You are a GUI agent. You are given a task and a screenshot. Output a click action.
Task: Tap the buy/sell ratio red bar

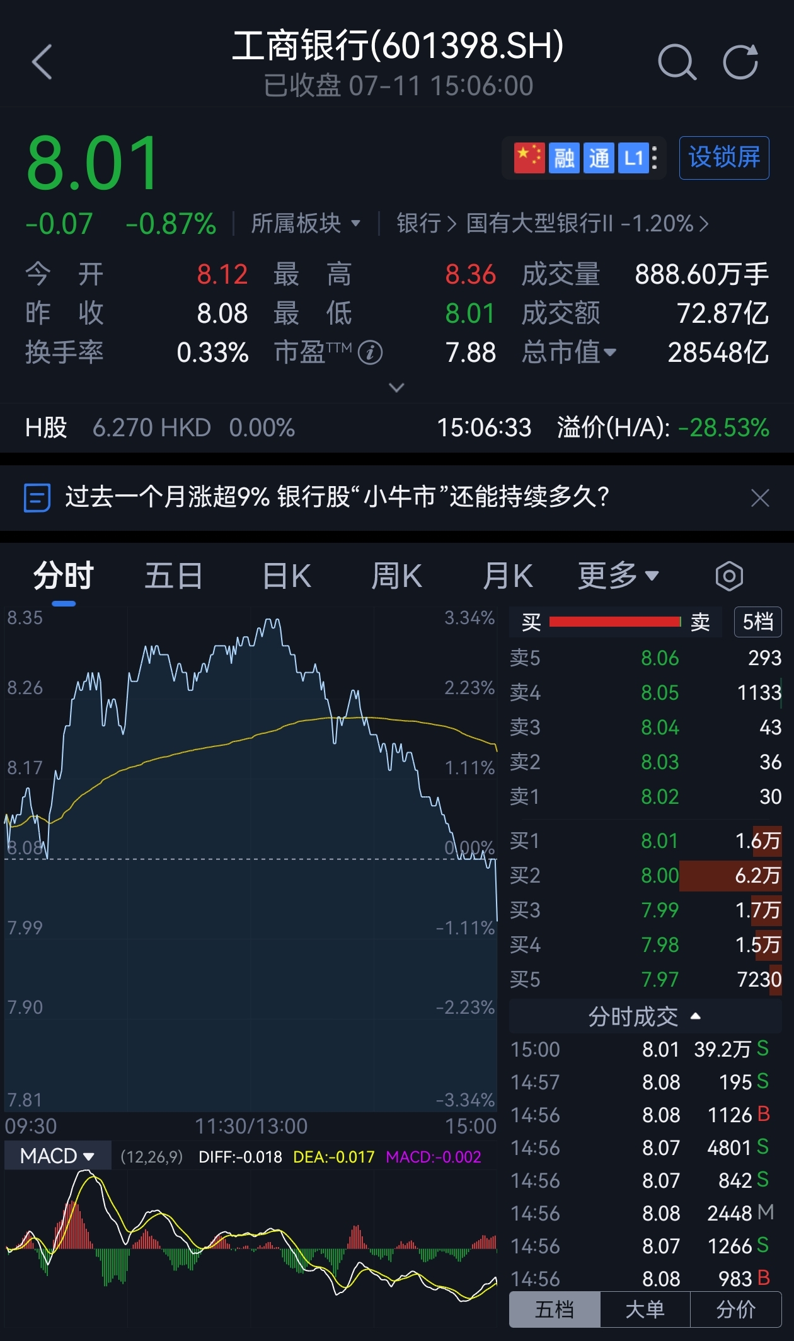point(615,622)
